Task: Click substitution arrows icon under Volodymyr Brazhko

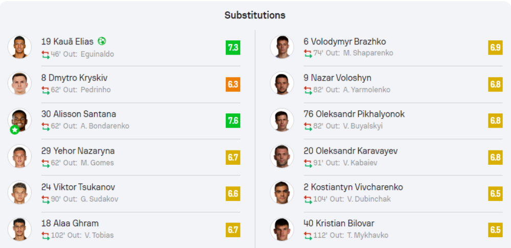Action: point(308,53)
